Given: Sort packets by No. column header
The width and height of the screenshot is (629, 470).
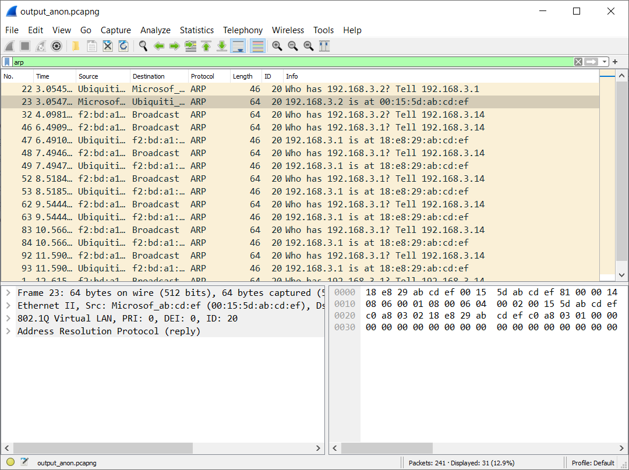Looking at the screenshot, I should pos(17,76).
